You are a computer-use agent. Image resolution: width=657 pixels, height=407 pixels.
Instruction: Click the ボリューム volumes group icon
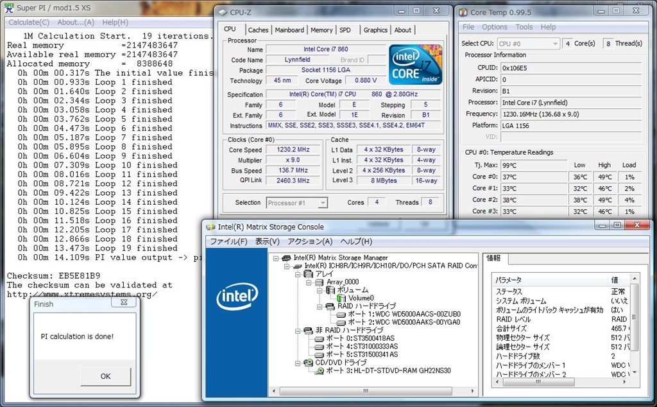pos(330,290)
